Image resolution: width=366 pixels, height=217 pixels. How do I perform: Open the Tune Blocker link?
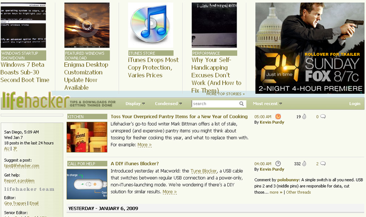tap(204, 171)
